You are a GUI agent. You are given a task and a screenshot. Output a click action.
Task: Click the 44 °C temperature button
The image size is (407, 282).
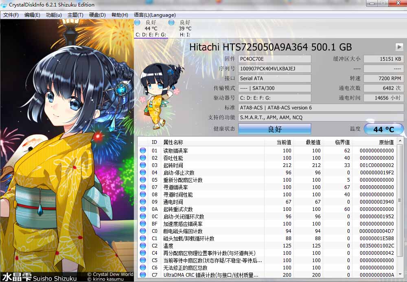point(383,129)
